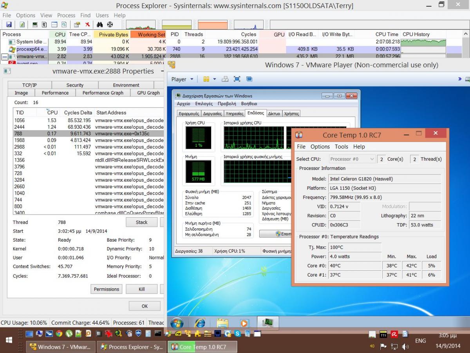Open the Select CPU combo box in Core Temp
This screenshot has height=353, width=470.
tap(352, 159)
